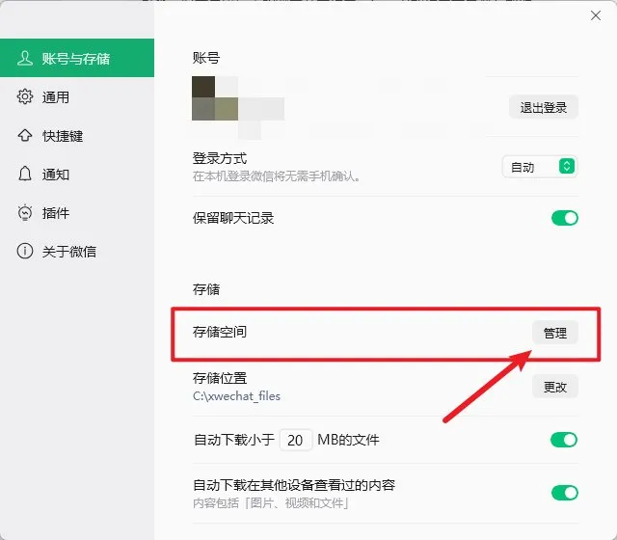Click 更改 next to 存储位置
The width and height of the screenshot is (617, 540).
pos(555,387)
